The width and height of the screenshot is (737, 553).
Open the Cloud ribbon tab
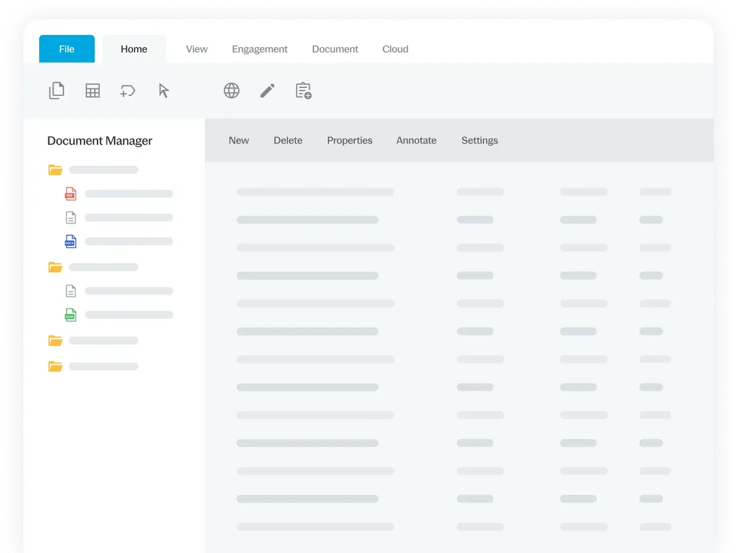[x=395, y=49]
